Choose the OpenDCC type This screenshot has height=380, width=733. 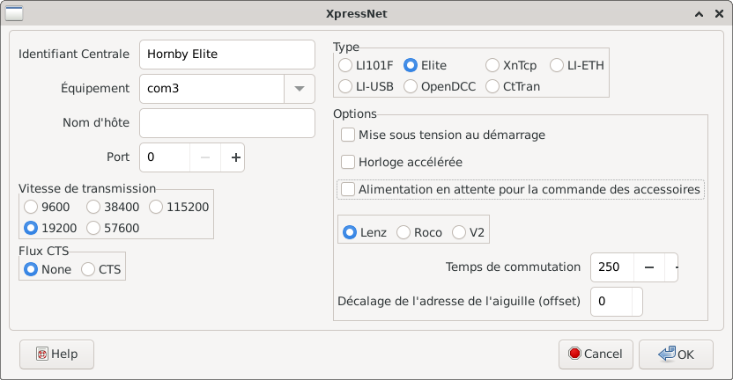410,87
